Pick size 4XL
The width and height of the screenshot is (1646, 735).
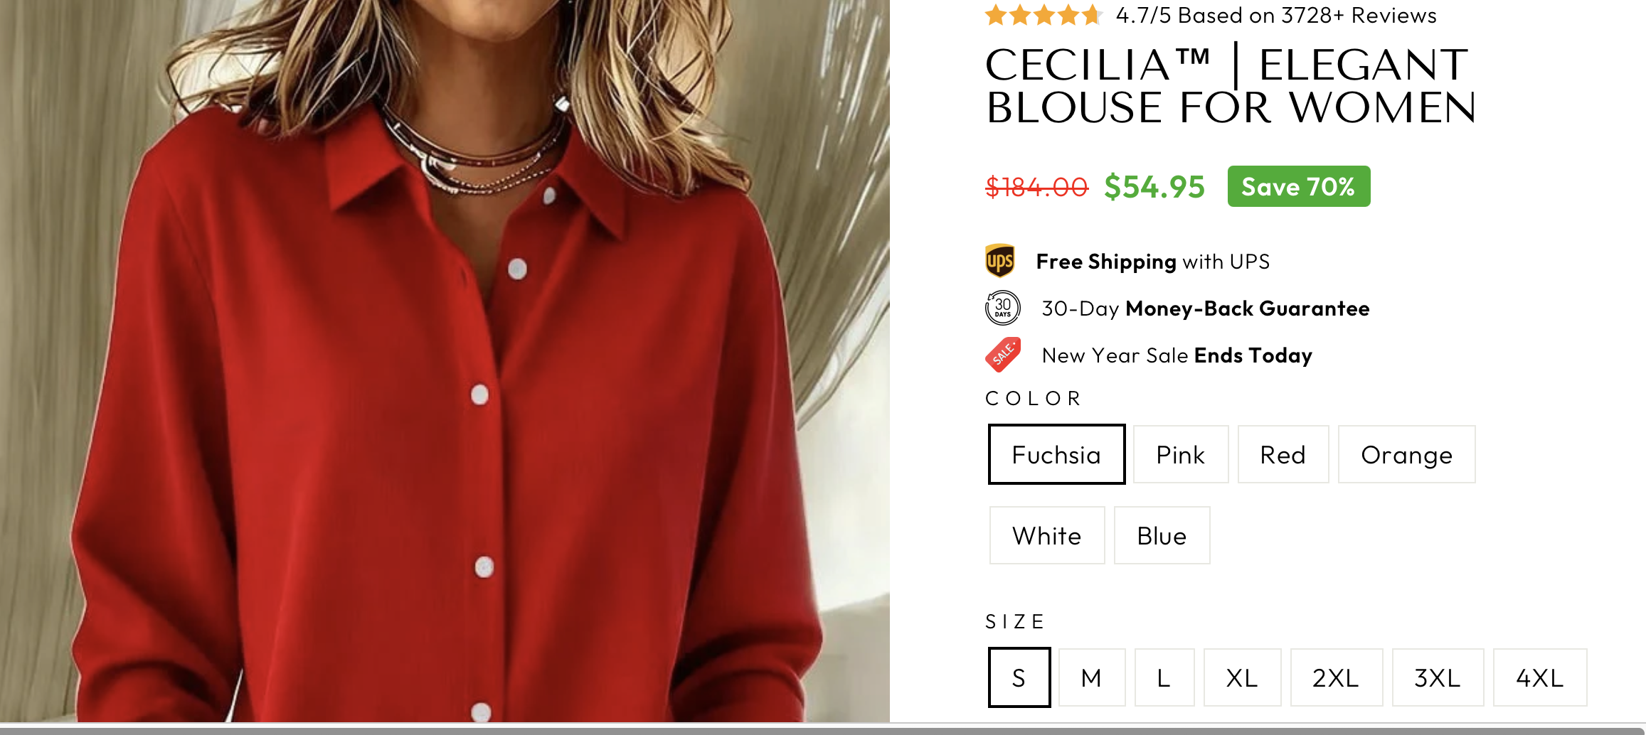(x=1539, y=678)
